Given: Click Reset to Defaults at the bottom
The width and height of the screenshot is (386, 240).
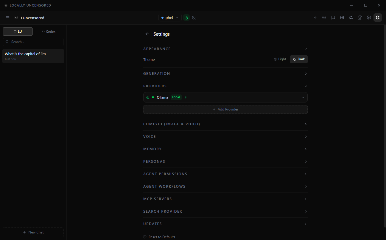Looking at the screenshot, I should click(x=159, y=237).
